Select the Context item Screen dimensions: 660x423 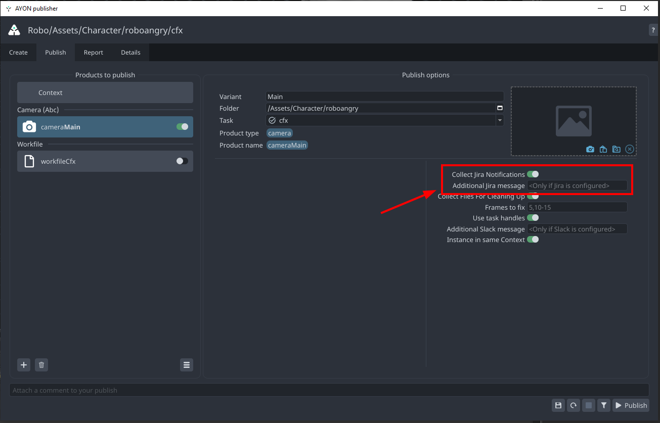click(x=105, y=93)
